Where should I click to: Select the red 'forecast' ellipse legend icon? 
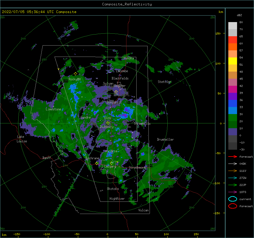(233, 206)
